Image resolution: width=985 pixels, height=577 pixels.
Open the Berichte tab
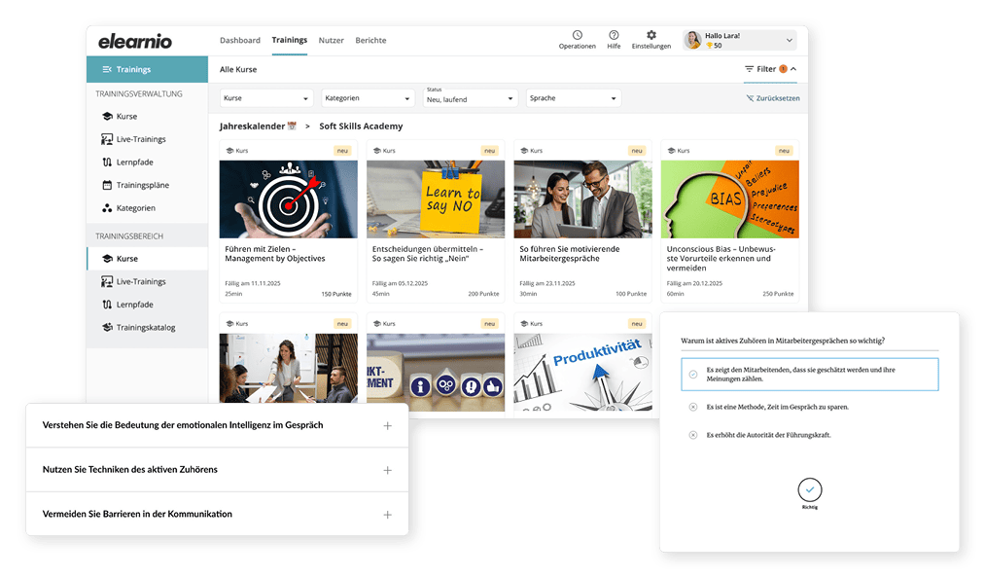370,41
